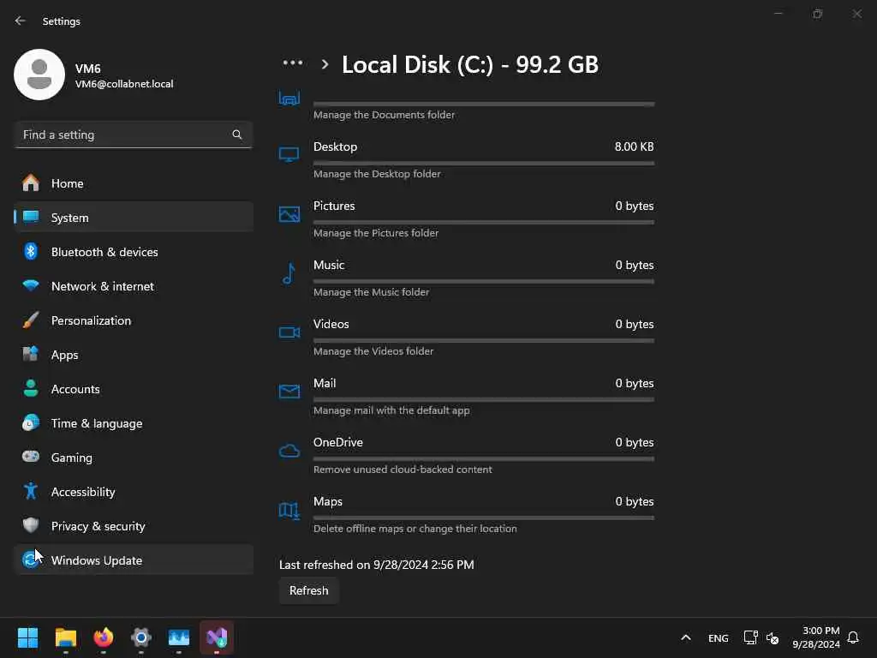The height and width of the screenshot is (658, 877).
Task: Focus the Find a setting field
Action: [124, 135]
